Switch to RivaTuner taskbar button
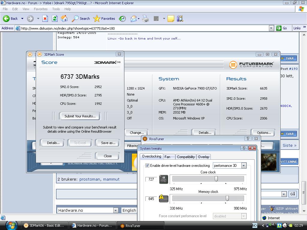 click(140, 226)
